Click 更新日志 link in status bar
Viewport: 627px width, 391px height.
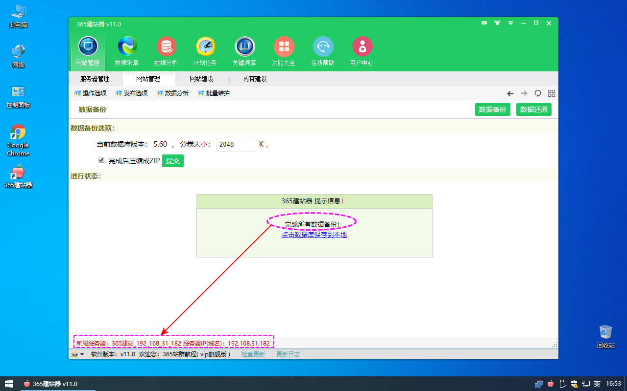point(288,354)
